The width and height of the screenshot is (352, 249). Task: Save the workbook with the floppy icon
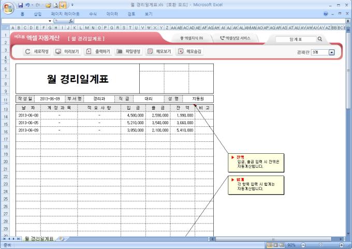pos(20,5)
